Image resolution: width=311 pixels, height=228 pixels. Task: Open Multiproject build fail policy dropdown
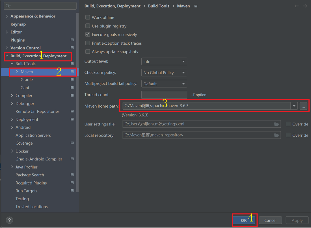click(164, 84)
